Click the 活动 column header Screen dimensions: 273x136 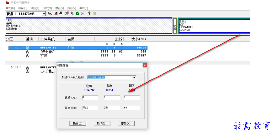pyautogui.click(x=31, y=39)
